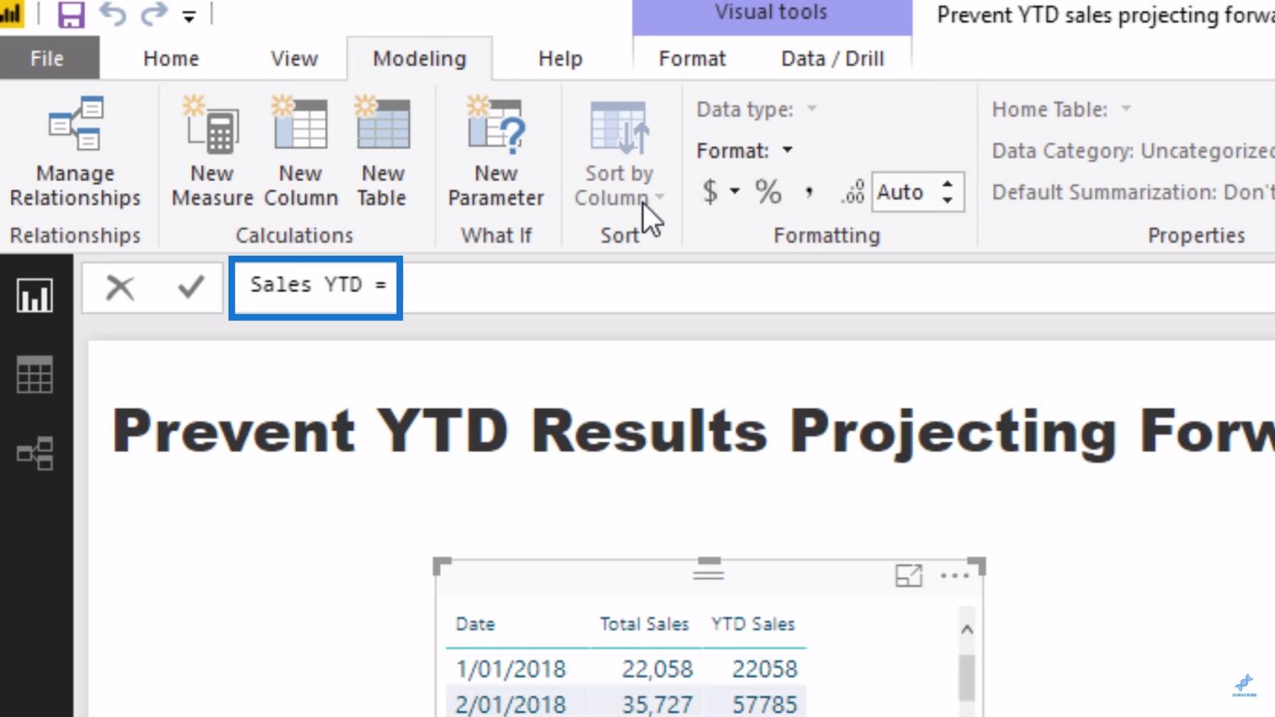Switch to Report view in sidebar

coord(35,295)
